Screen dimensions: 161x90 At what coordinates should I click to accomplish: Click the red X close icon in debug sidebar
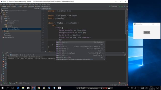pyautogui.click(x=3, y=78)
